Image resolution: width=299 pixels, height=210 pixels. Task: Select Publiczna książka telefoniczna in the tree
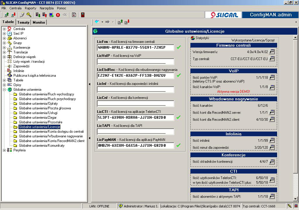34,76
